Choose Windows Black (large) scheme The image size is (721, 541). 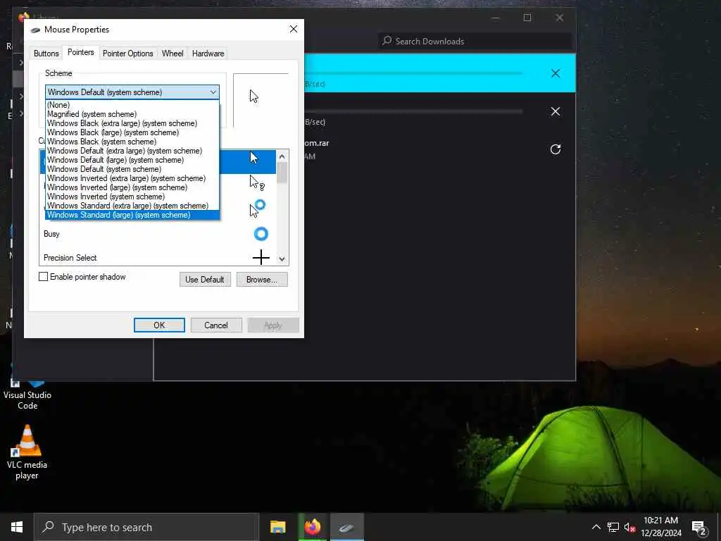(x=132, y=132)
